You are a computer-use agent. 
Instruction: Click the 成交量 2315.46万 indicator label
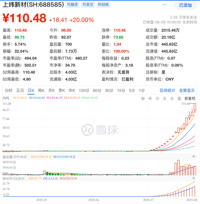pos(15,157)
